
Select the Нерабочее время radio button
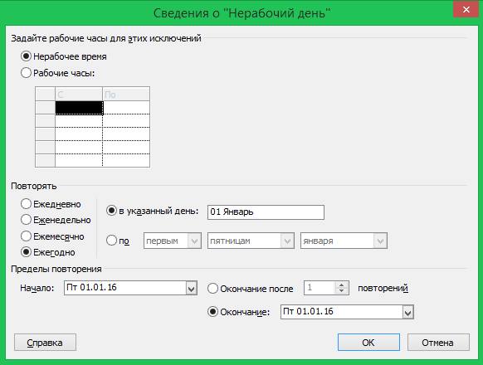26,56
